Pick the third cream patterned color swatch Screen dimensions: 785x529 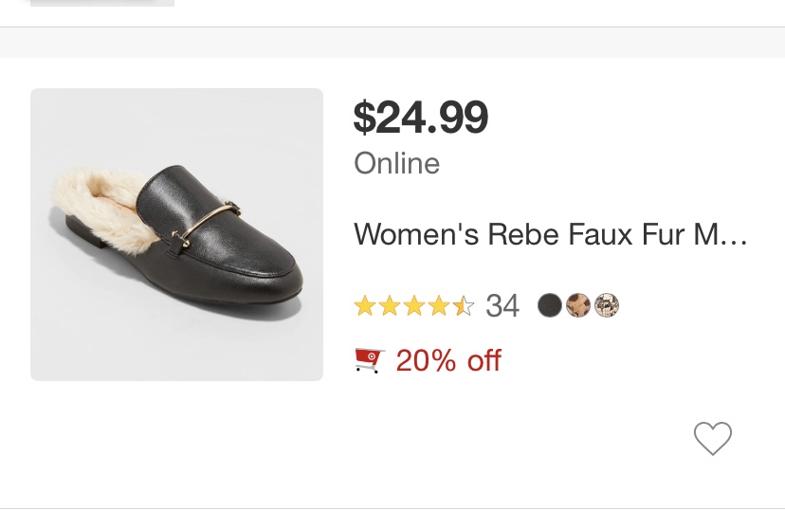(607, 305)
